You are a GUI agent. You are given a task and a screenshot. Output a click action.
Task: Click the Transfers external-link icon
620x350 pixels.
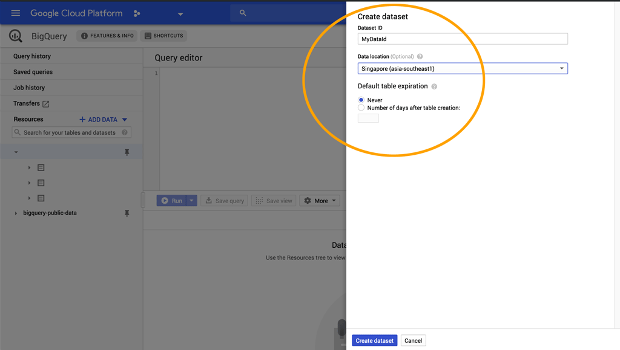(46, 104)
